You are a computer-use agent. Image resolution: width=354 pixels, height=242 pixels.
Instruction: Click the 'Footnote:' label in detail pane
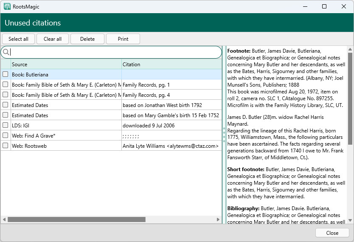239,51
